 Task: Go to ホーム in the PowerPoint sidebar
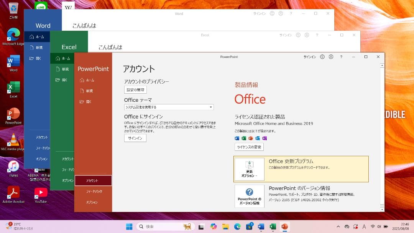click(x=88, y=80)
